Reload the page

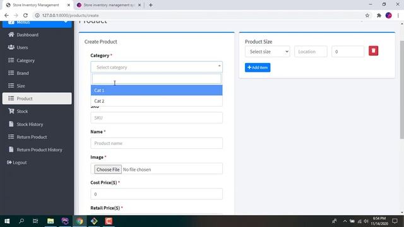pos(25,15)
